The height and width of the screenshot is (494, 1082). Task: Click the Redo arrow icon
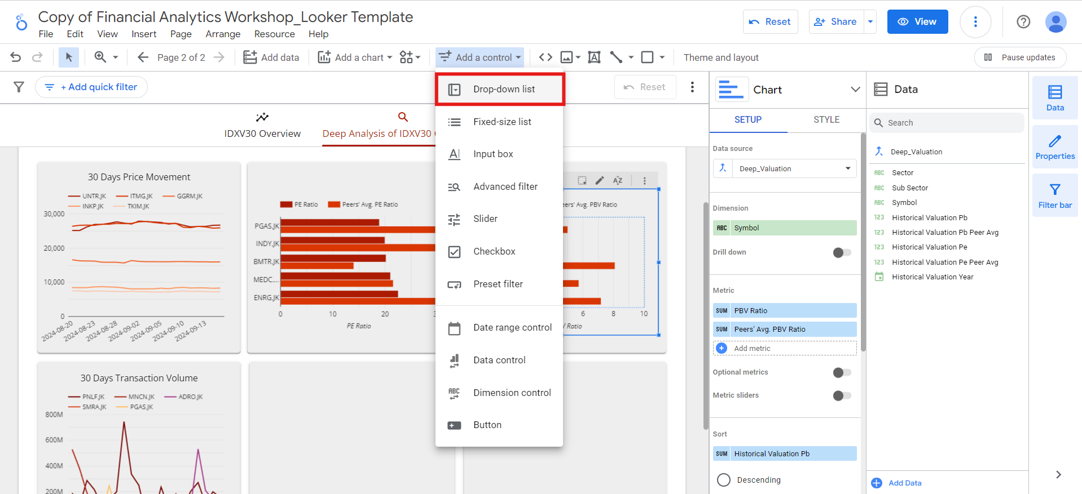pos(37,57)
